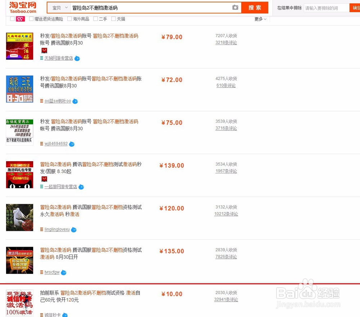360x317 pixels.
Task: Open 10212条评论 reviews link
Action: 226,214
